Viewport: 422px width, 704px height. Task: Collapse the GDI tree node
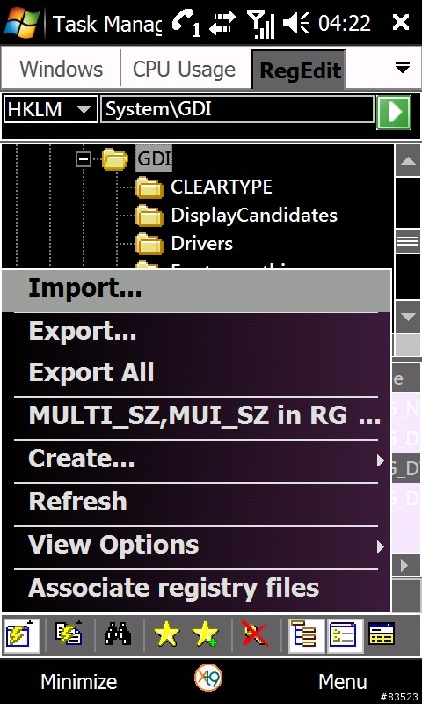click(83, 159)
